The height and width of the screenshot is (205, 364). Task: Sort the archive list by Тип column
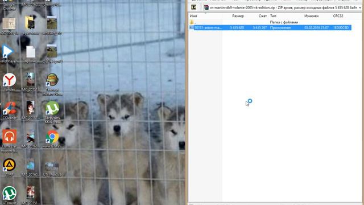pos(273,16)
